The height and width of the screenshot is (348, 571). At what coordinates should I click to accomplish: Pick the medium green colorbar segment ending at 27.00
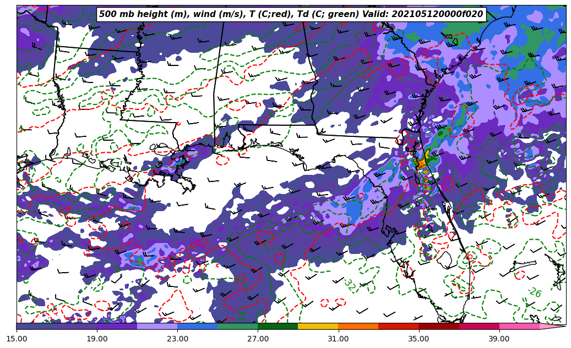click(238, 326)
